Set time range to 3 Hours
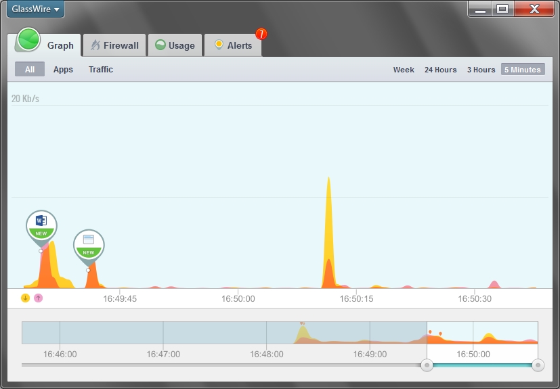The width and height of the screenshot is (560, 389). point(481,70)
